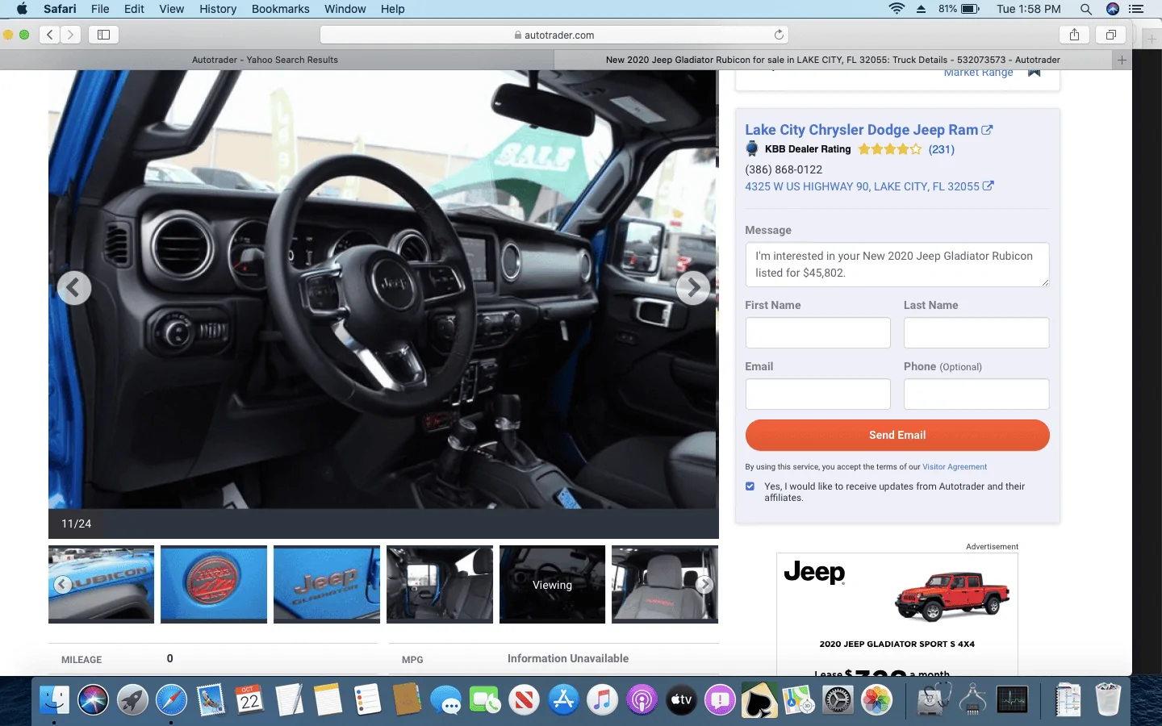Select the rear seat interior thumbnail

(x=440, y=584)
